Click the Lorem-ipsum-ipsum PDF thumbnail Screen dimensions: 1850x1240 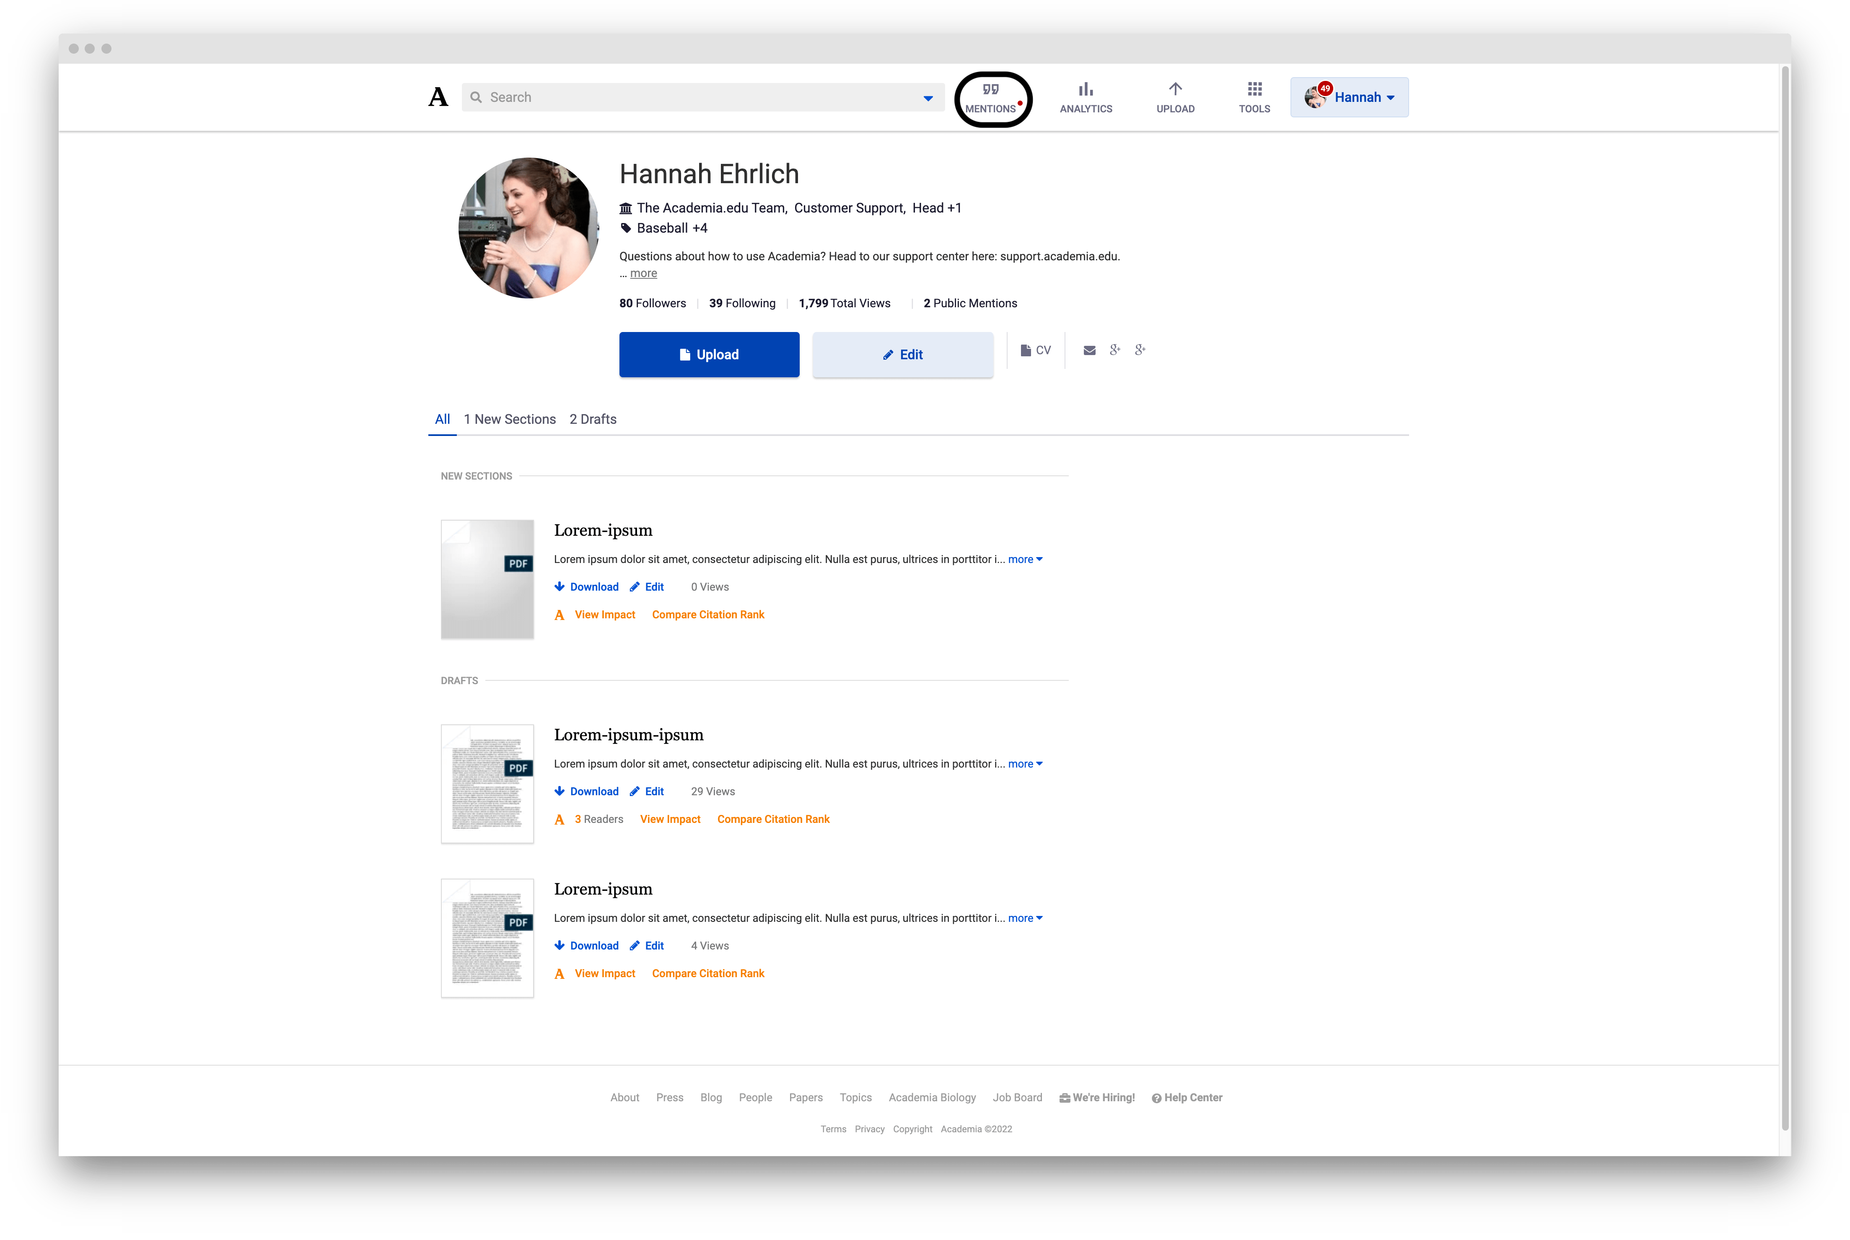pyautogui.click(x=487, y=784)
